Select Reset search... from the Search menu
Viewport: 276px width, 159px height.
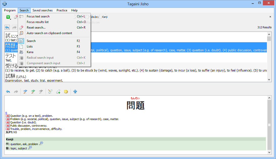[54, 28]
